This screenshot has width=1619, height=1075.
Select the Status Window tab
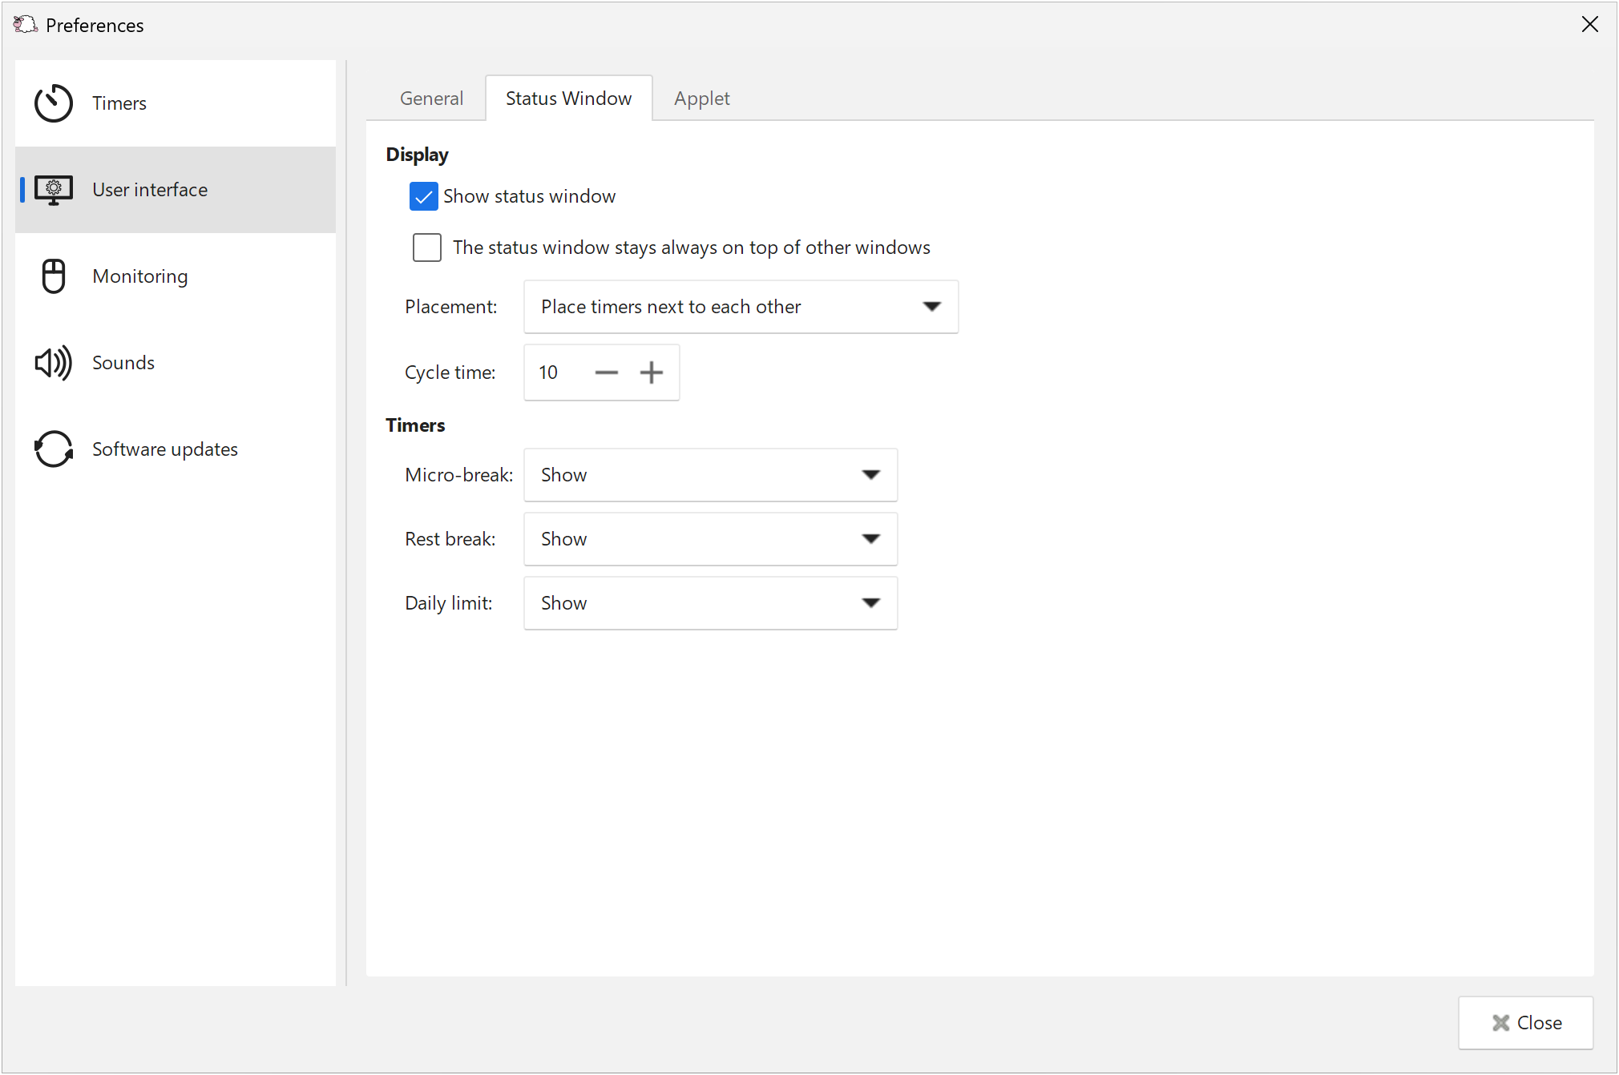click(x=569, y=99)
